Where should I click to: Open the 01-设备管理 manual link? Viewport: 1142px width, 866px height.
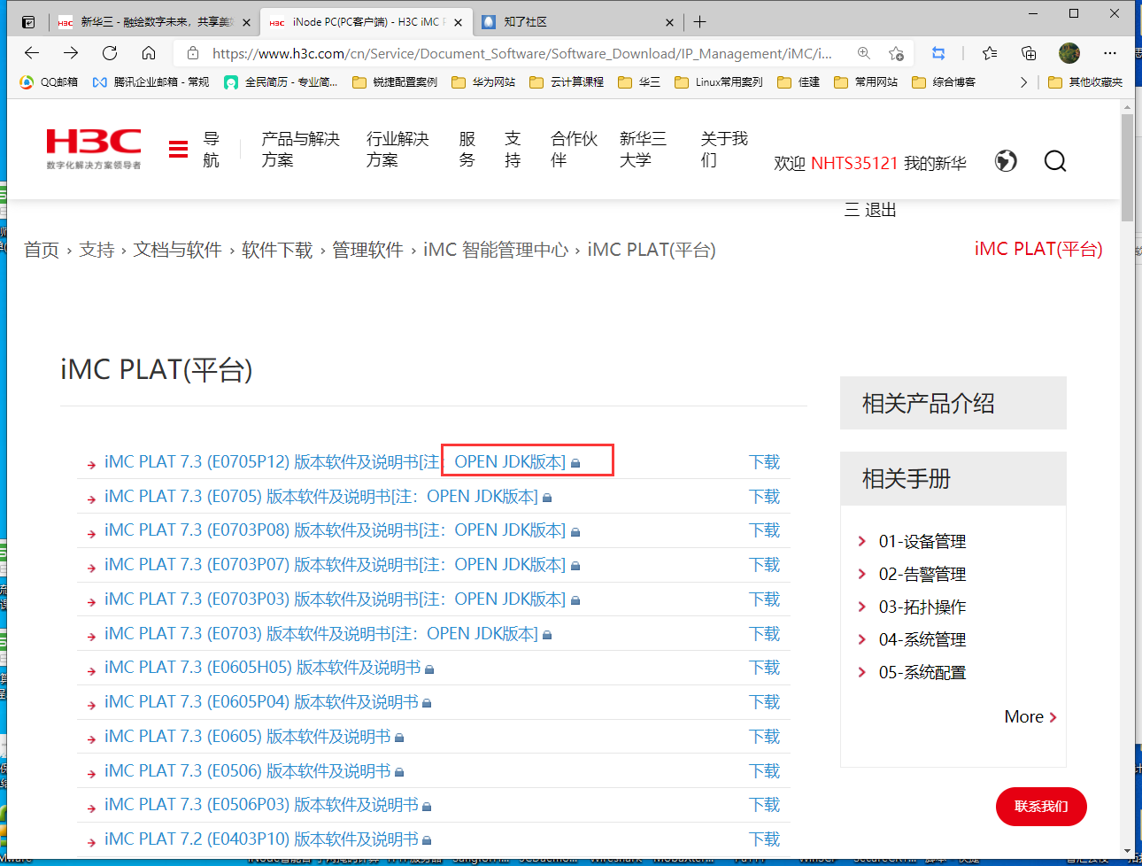pyautogui.click(x=922, y=541)
